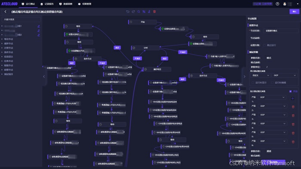Enable the 运行时显示 checkbox
Viewport: 301px width, 169px height.
pyautogui.click(x=253, y=83)
